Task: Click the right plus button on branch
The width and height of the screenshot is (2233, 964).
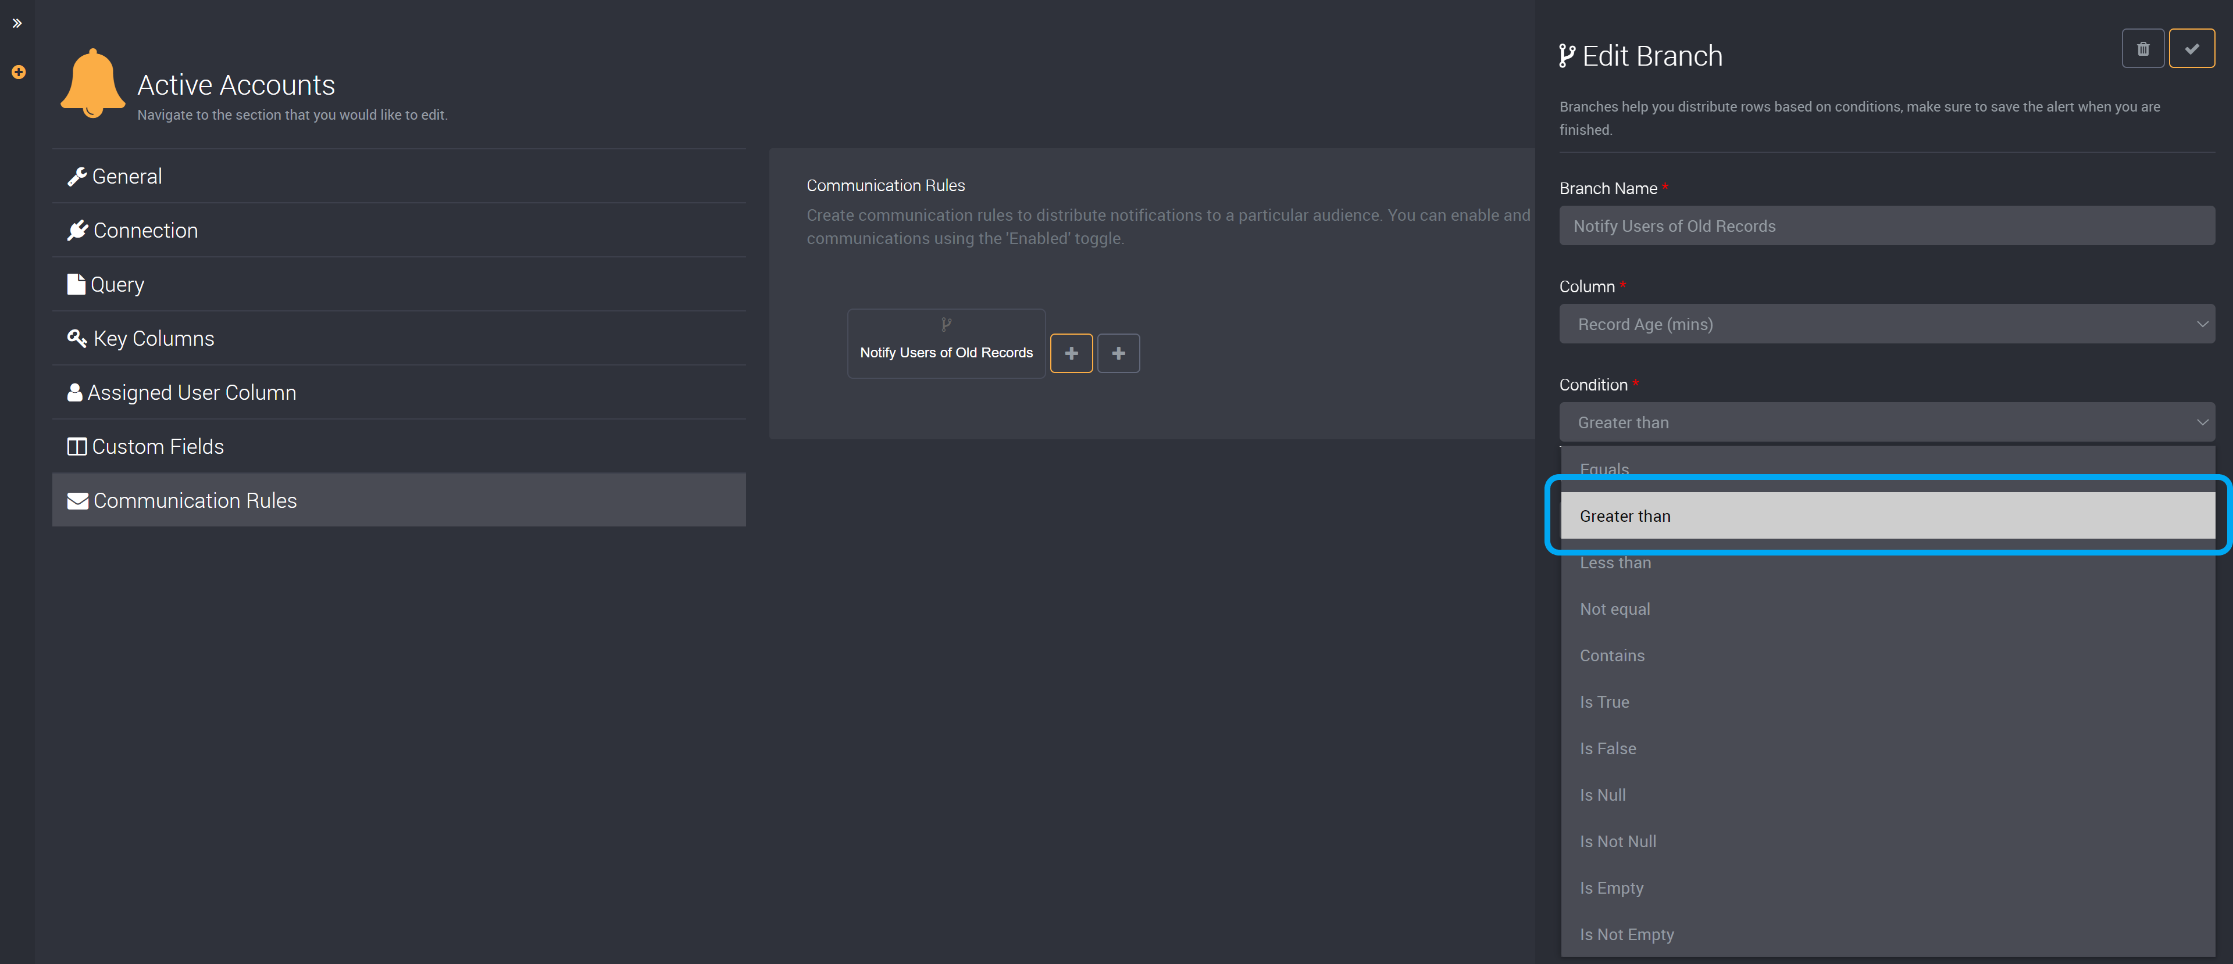Action: pyautogui.click(x=1119, y=352)
